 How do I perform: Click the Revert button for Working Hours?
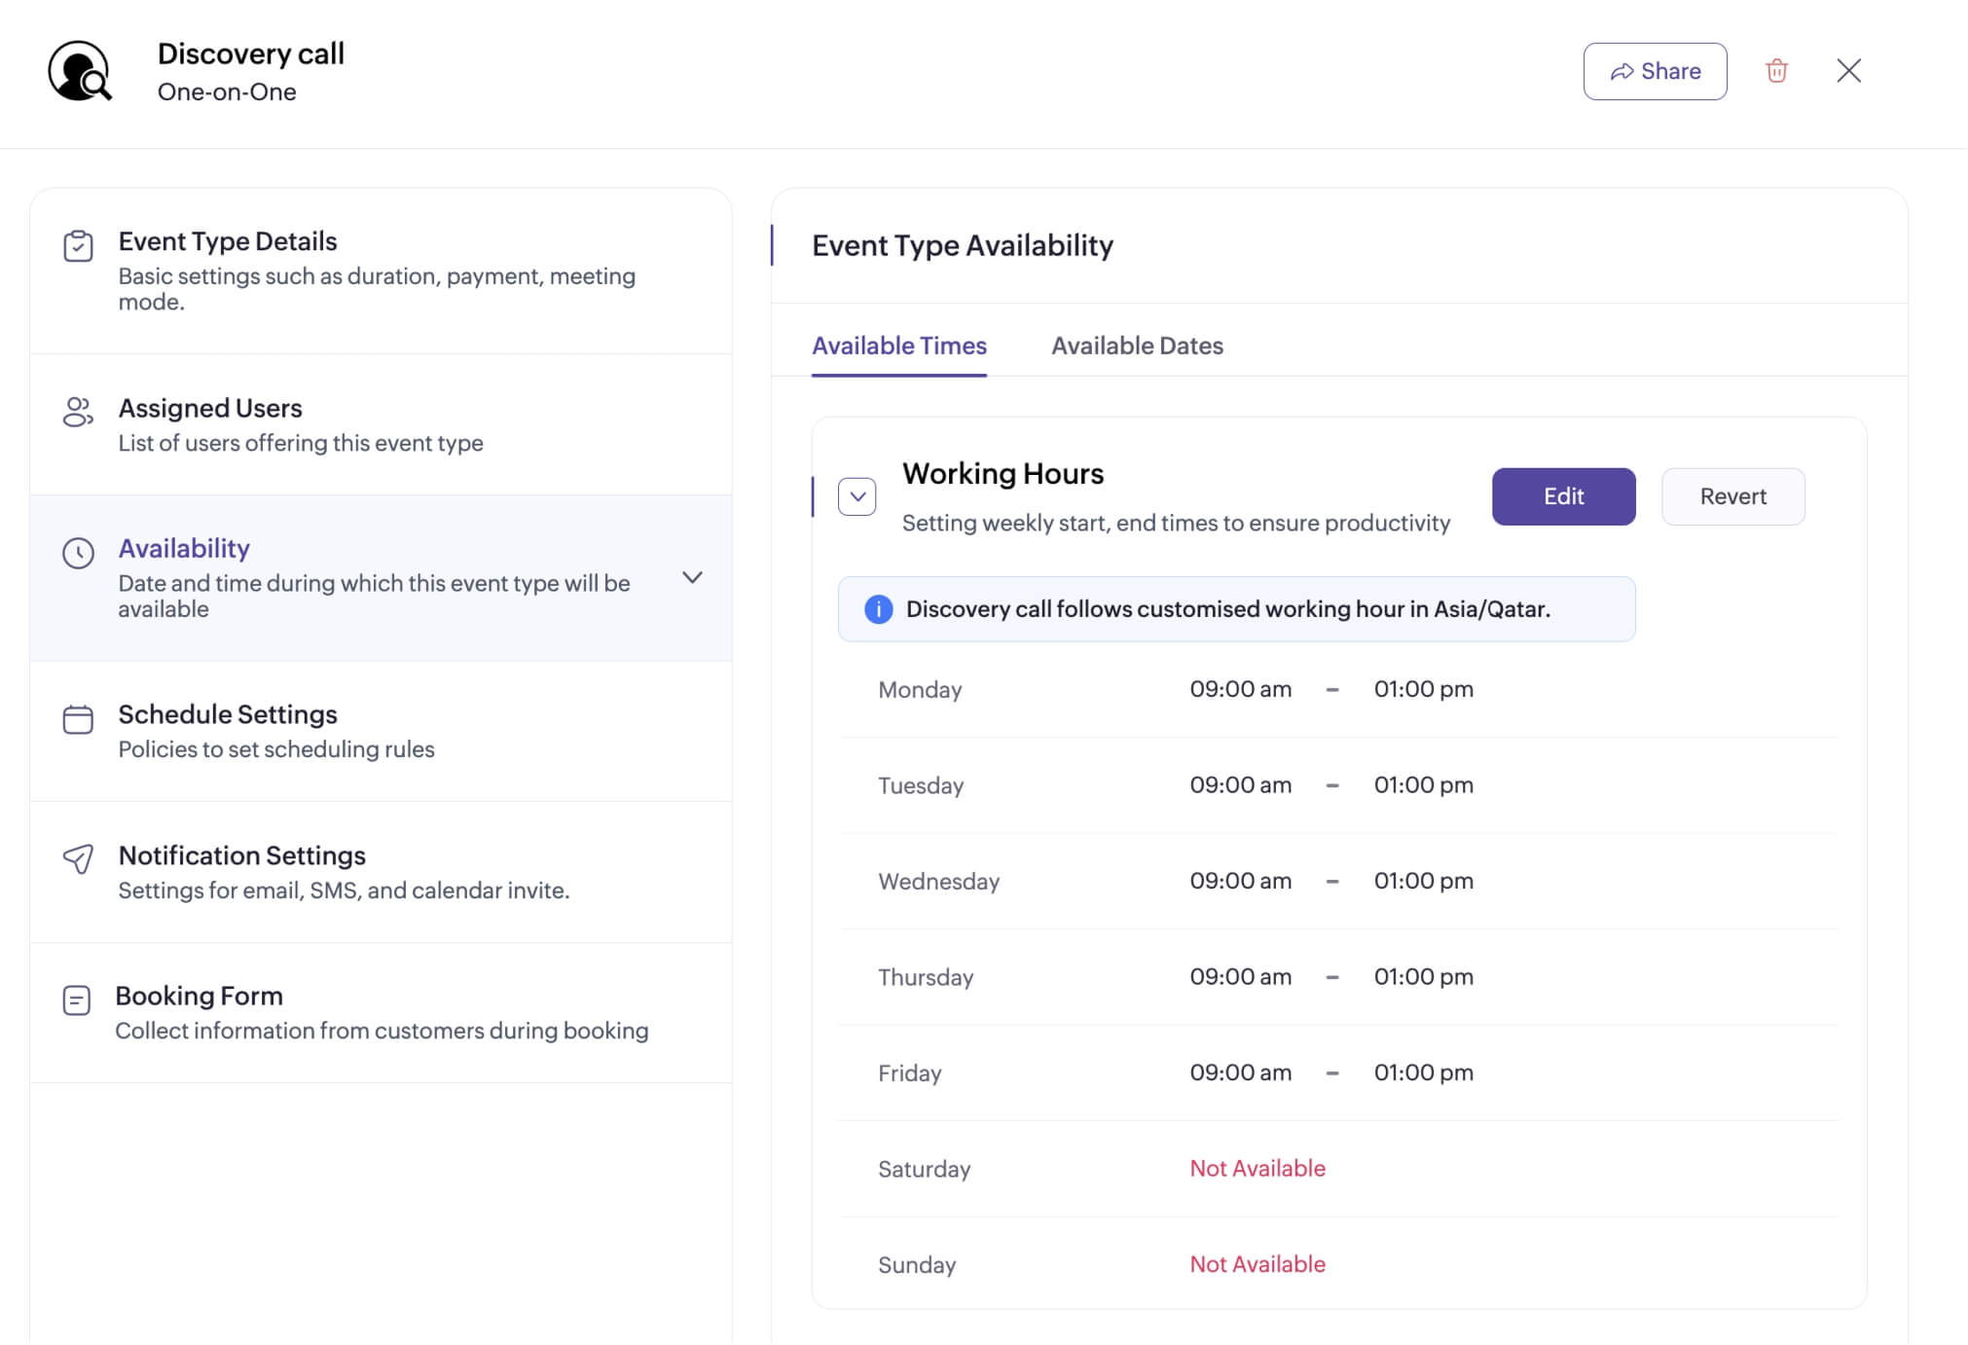coord(1733,495)
